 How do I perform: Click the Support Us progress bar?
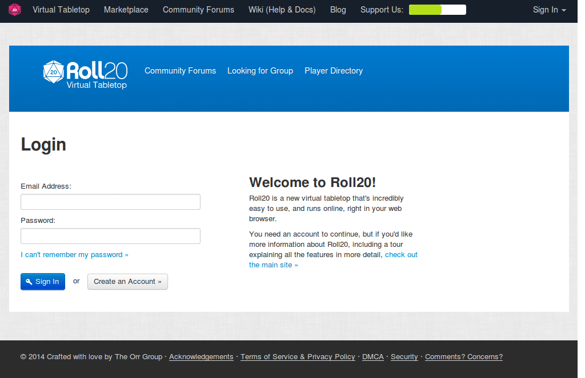click(x=437, y=10)
